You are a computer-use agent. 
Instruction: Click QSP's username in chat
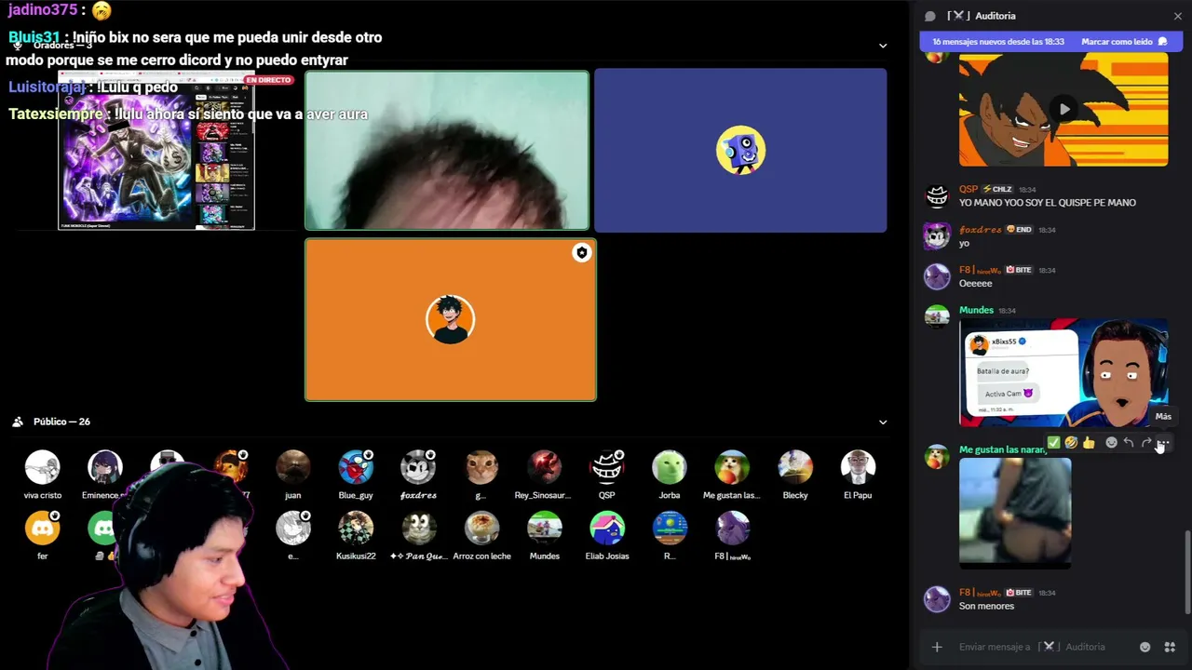[x=968, y=189]
